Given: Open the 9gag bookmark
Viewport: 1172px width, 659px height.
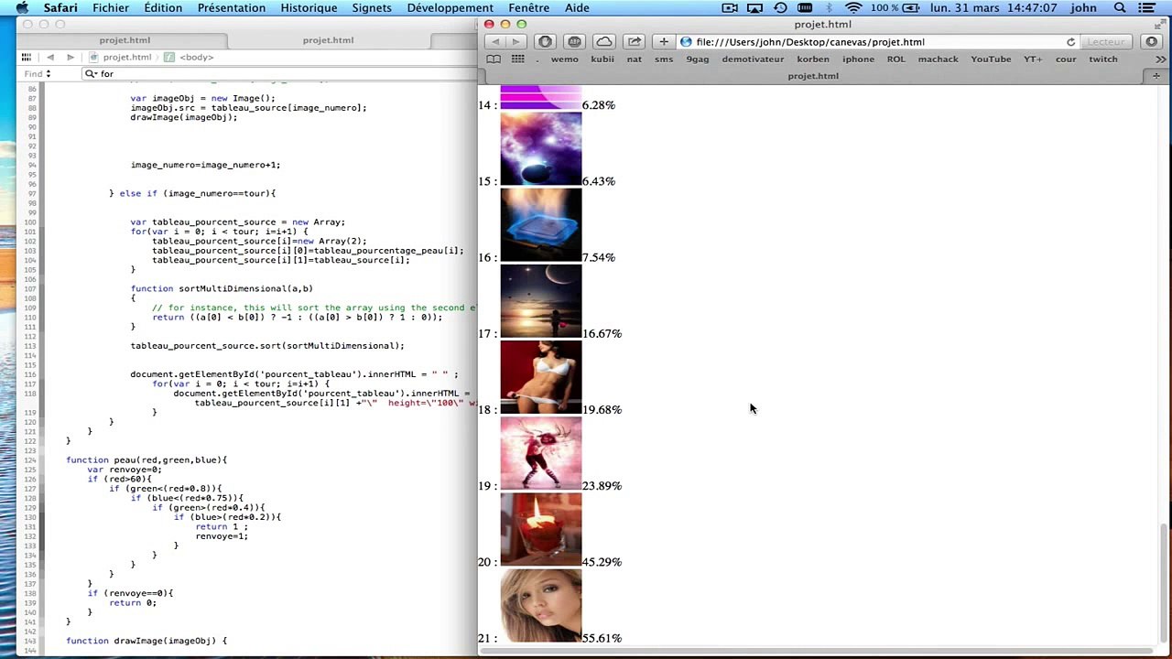Looking at the screenshot, I should pos(698,59).
